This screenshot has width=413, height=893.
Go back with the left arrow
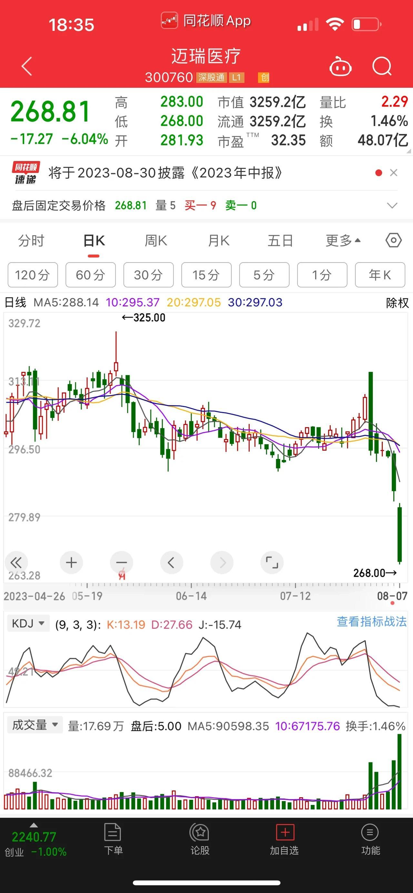(27, 66)
